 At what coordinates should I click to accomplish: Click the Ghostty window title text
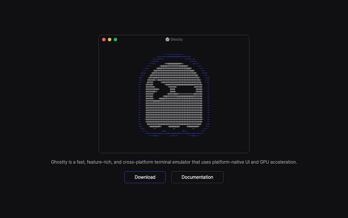177,40
